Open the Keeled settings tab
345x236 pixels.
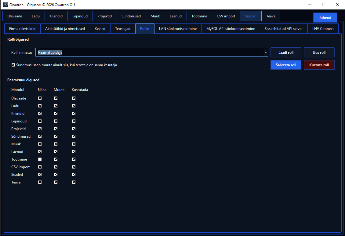point(100,29)
